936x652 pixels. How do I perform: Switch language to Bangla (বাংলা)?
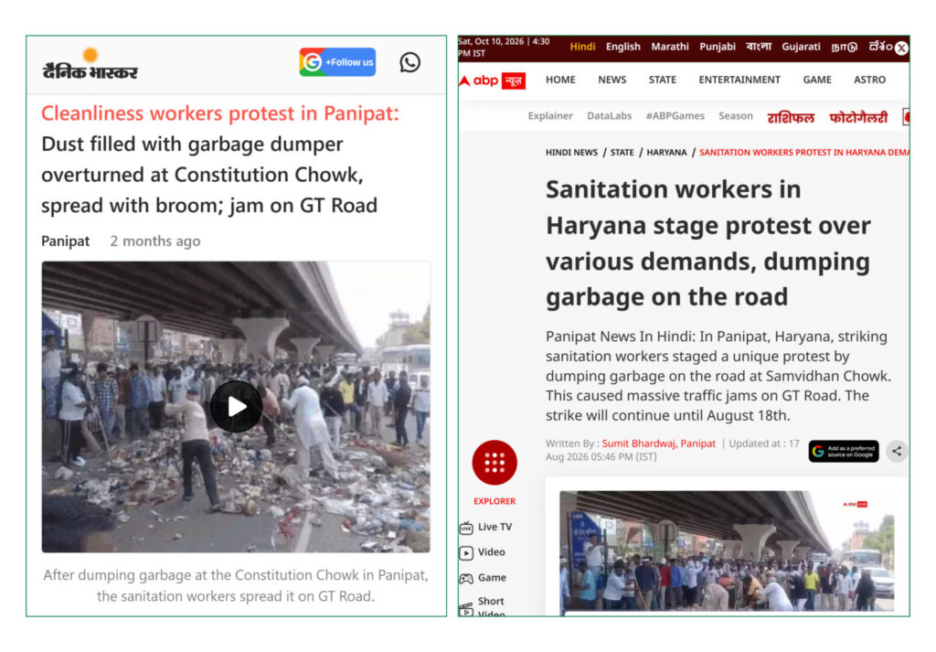pyautogui.click(x=759, y=47)
